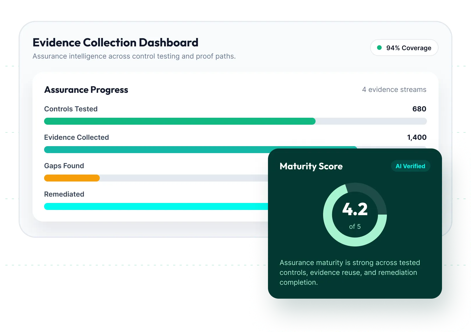Click the cyan Remediated progress bar
Screen dimensions: 471x332
[x=156, y=206]
